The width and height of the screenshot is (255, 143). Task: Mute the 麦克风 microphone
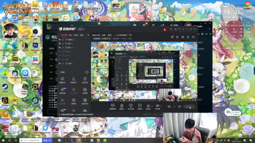tap(148, 107)
